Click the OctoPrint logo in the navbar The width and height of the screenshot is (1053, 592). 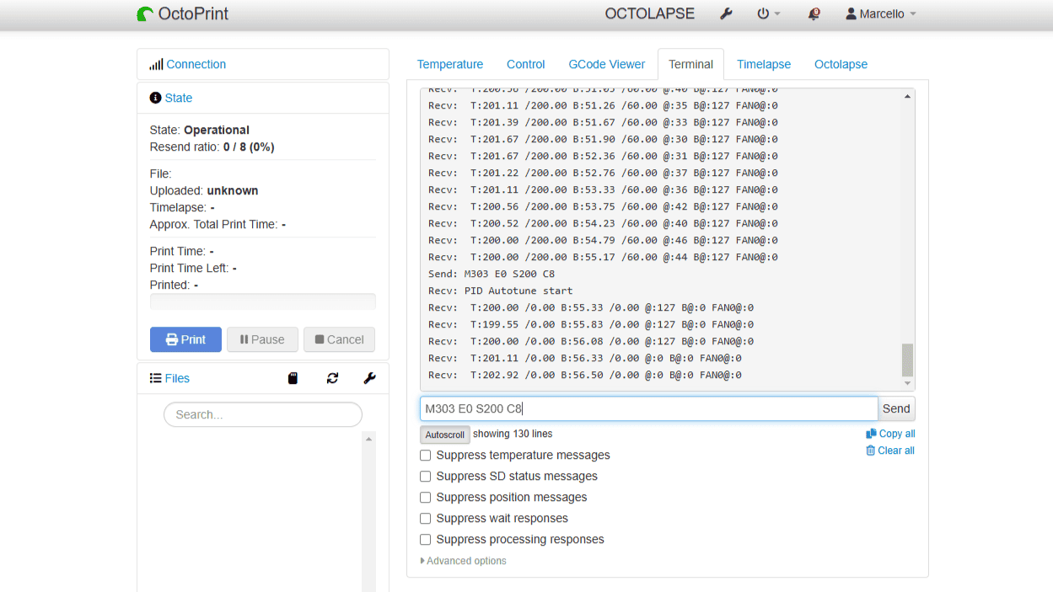(183, 14)
